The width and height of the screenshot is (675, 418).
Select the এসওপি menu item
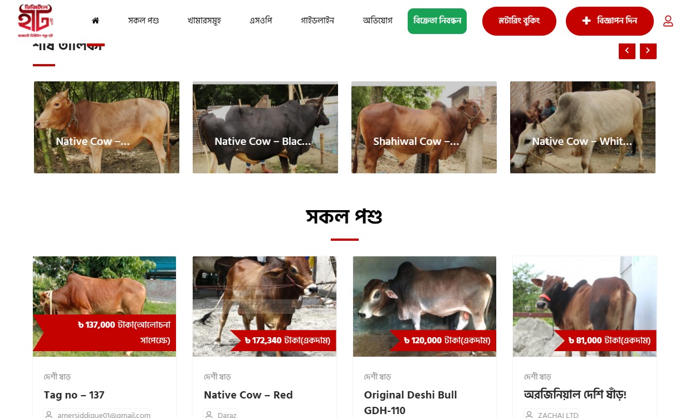point(261,21)
